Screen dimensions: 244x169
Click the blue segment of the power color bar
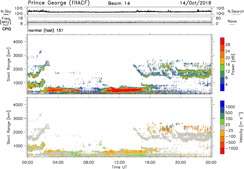point(222,88)
